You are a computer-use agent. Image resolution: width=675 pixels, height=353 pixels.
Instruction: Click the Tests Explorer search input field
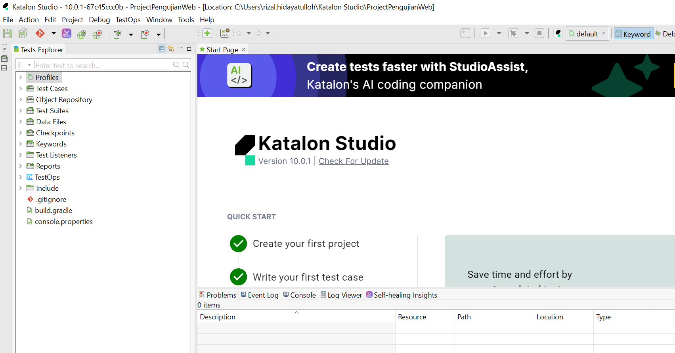click(x=103, y=65)
